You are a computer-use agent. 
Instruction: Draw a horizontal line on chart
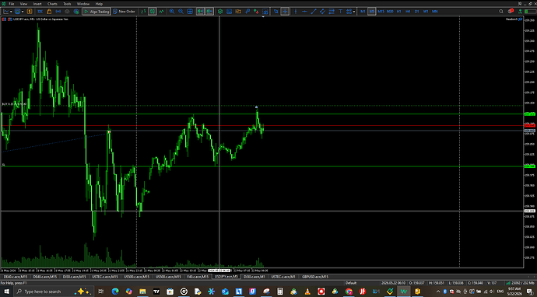coord(304,12)
